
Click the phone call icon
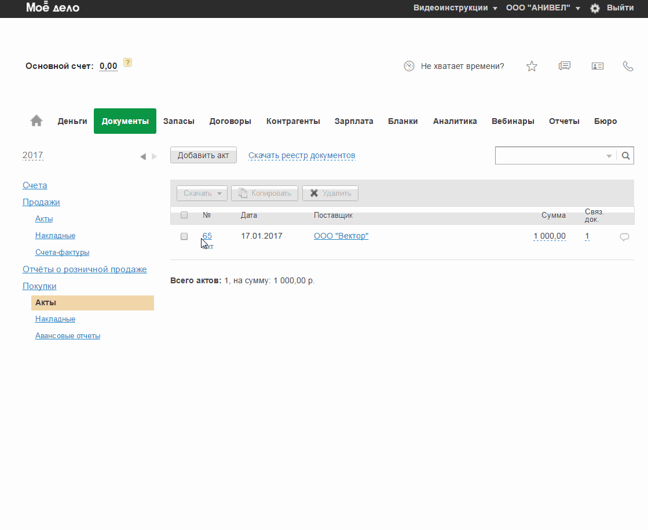click(x=628, y=66)
